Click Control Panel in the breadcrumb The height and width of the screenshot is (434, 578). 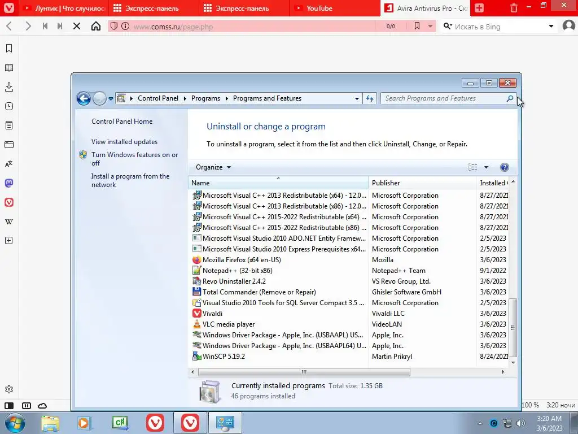(158, 98)
